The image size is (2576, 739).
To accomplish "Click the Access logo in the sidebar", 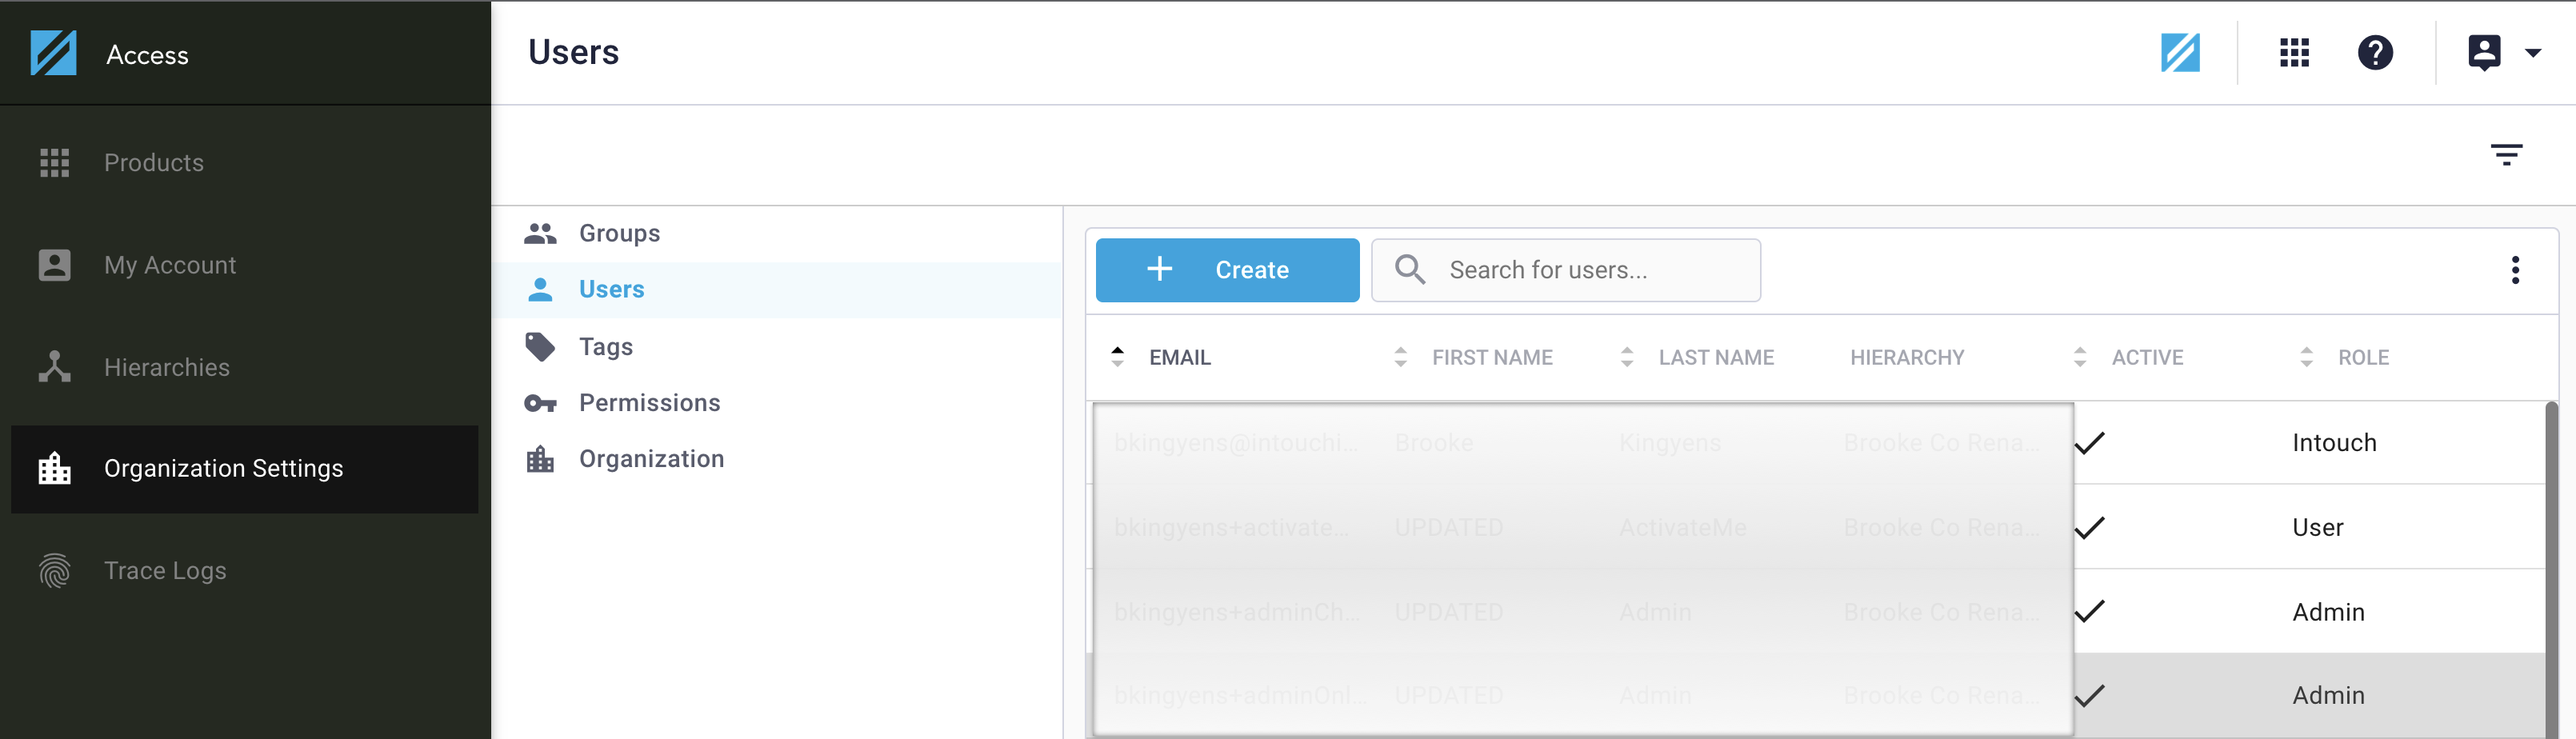I will click(x=53, y=53).
